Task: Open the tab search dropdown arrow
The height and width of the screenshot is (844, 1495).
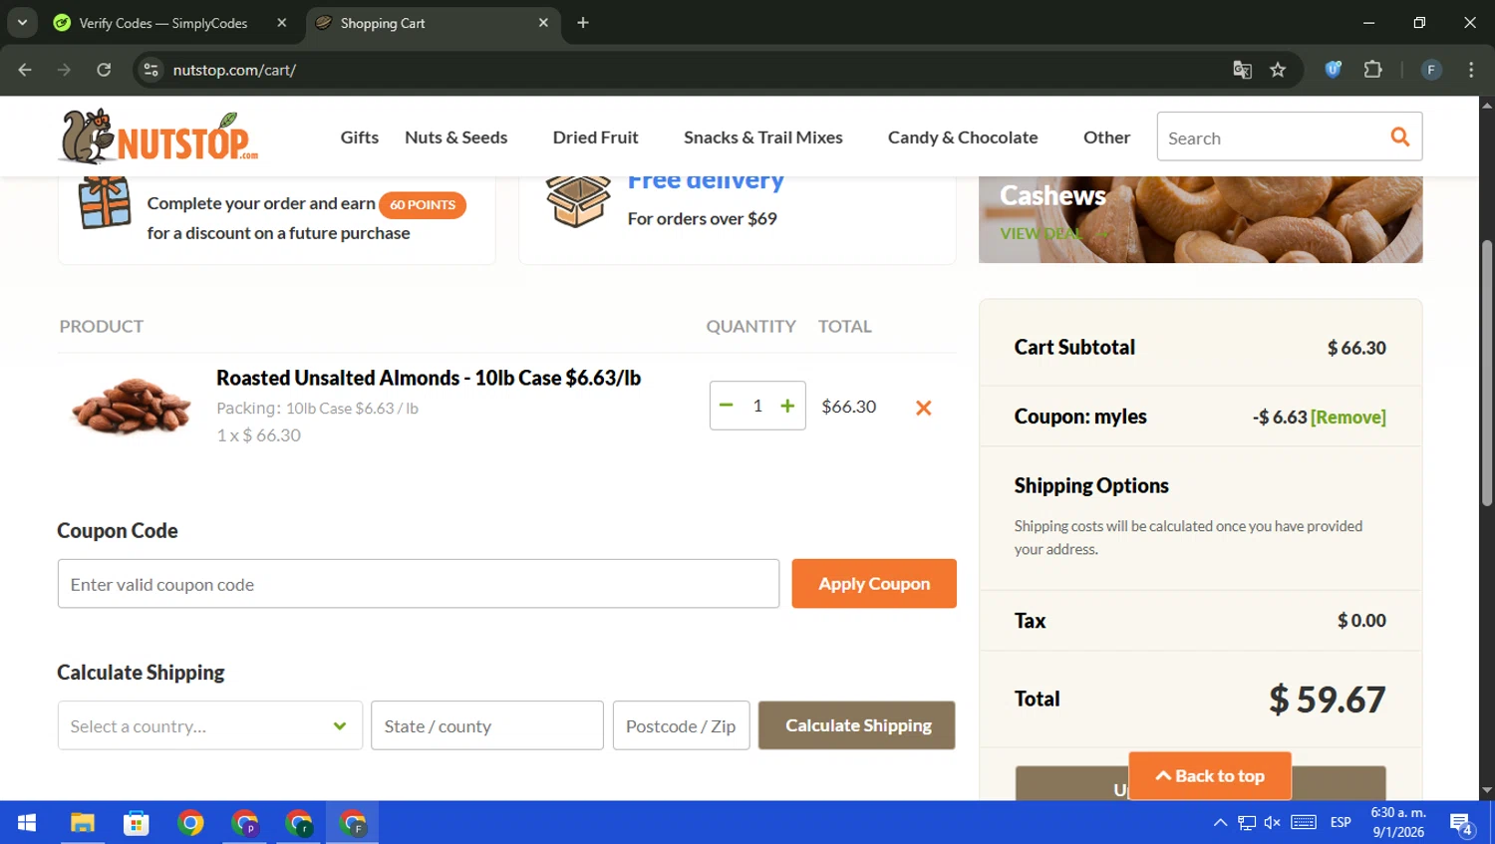Action: click(x=22, y=22)
